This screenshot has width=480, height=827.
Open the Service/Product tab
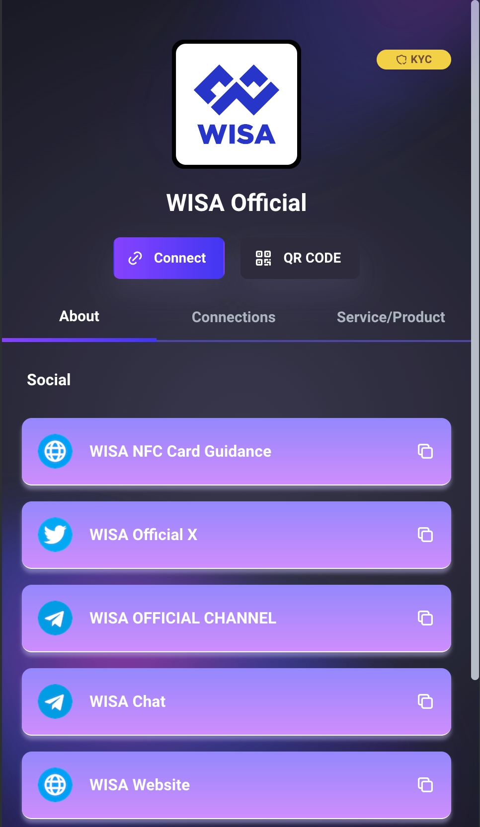391,317
